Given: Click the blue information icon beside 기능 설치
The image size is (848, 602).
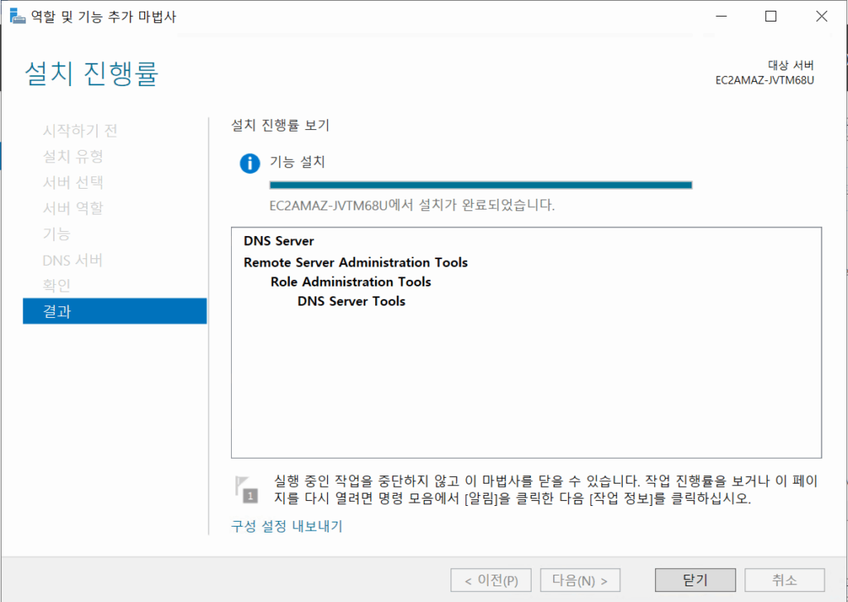Looking at the screenshot, I should (249, 163).
